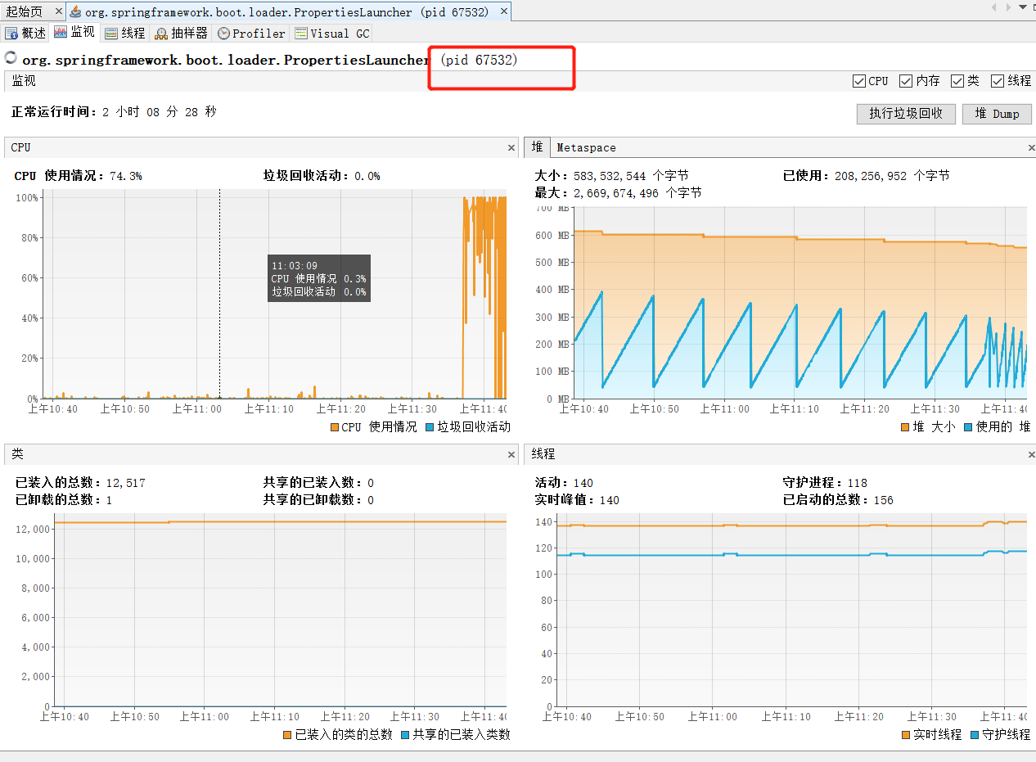Click the 线程 threads tab icon
Viewport: 1036px width, 762px height.
point(111,34)
